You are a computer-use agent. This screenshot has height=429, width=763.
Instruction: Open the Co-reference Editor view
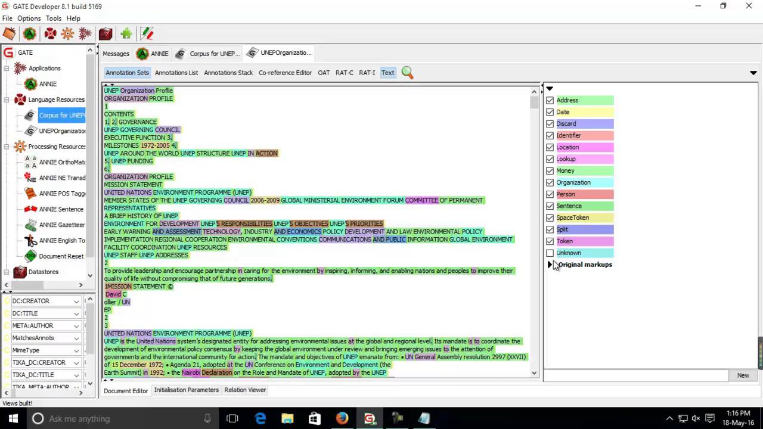[285, 73]
